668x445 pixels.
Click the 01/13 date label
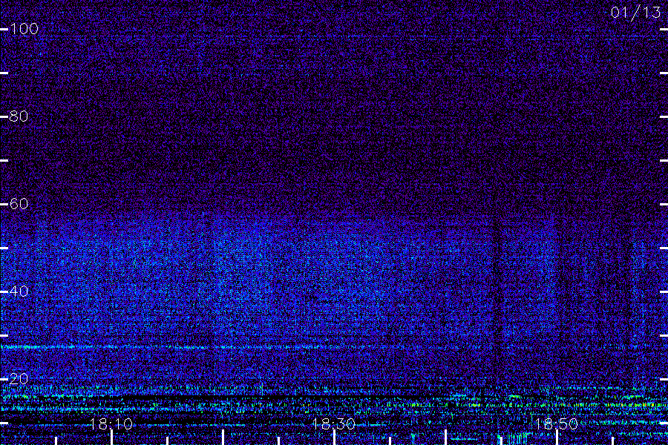(x=635, y=13)
